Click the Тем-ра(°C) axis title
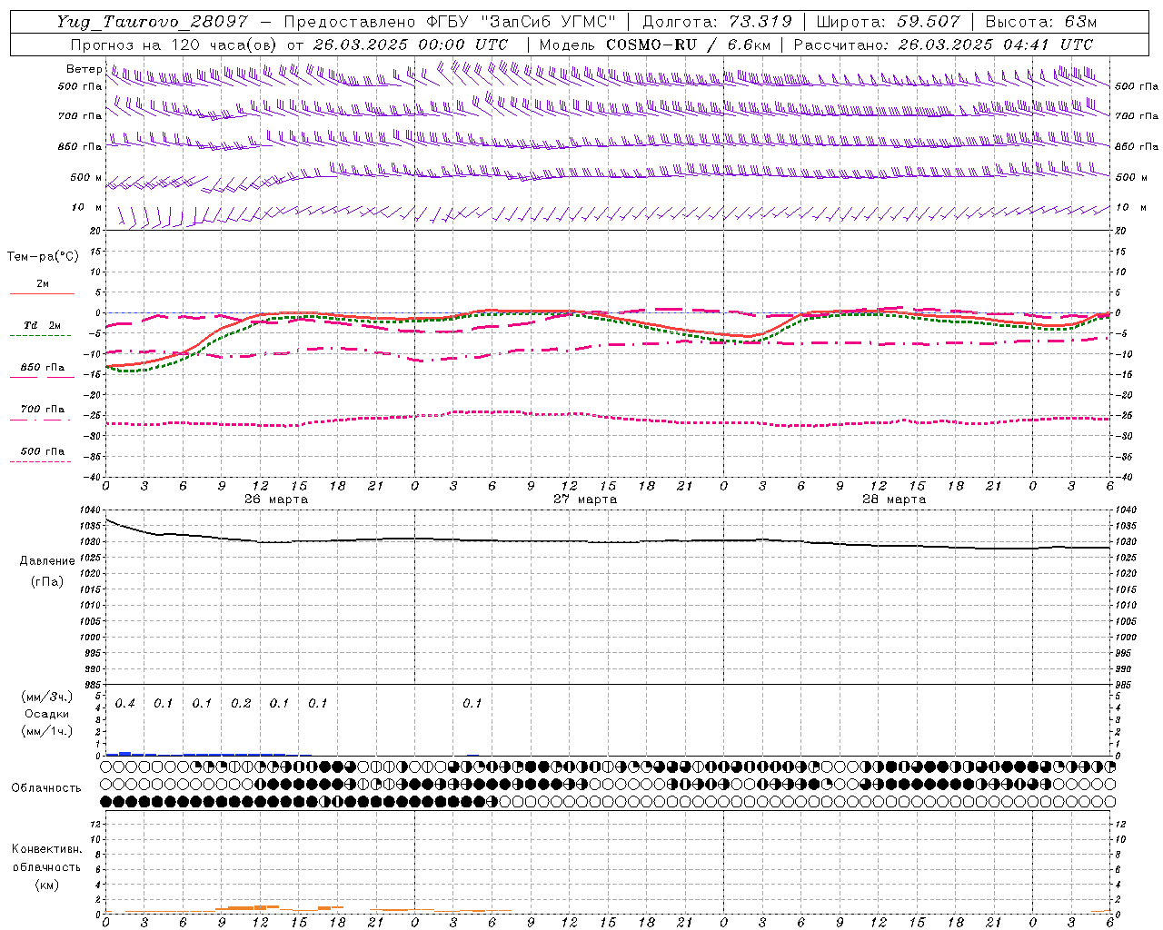Viewport: 1163px width, 930px height. click(x=43, y=257)
